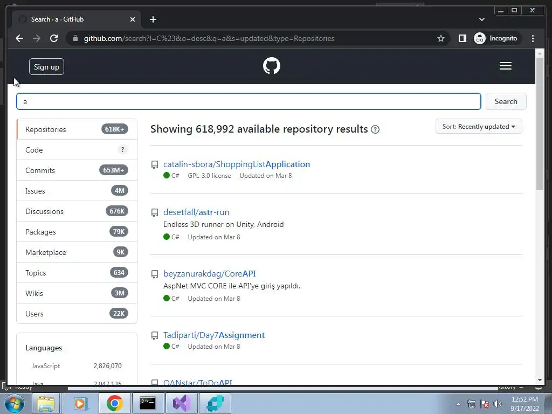Click the GPL-3.0 license text
Viewport: 552px width, 414px height.
click(x=210, y=176)
